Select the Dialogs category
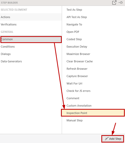The image size is (125, 143). click(31, 54)
